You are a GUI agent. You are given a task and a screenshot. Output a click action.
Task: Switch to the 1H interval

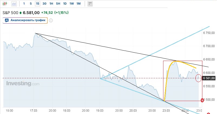pos(51,4)
